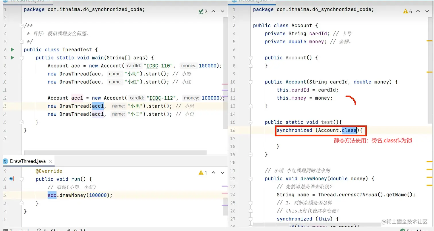The image size is (434, 231).
Task: Go to next highlight arrow in ThreadTest editor
Action: [222, 11]
